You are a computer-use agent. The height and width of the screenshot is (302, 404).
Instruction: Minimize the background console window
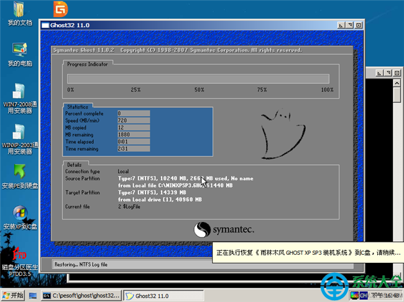click(x=379, y=73)
